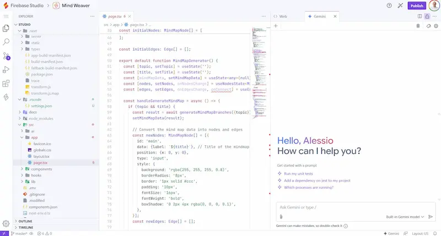
Task: Click the Firebase Studio breadcrumb link
Action: (27, 6)
